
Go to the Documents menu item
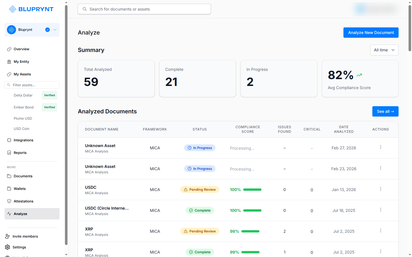coord(32,176)
